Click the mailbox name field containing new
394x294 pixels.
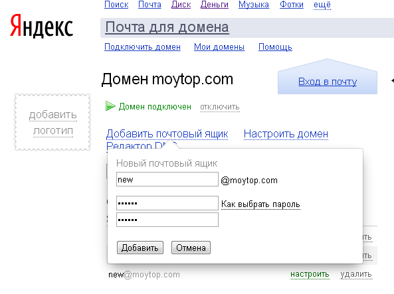tap(167, 179)
